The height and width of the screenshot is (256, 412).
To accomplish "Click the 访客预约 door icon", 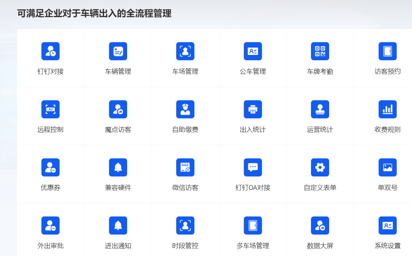I will point(388,51).
